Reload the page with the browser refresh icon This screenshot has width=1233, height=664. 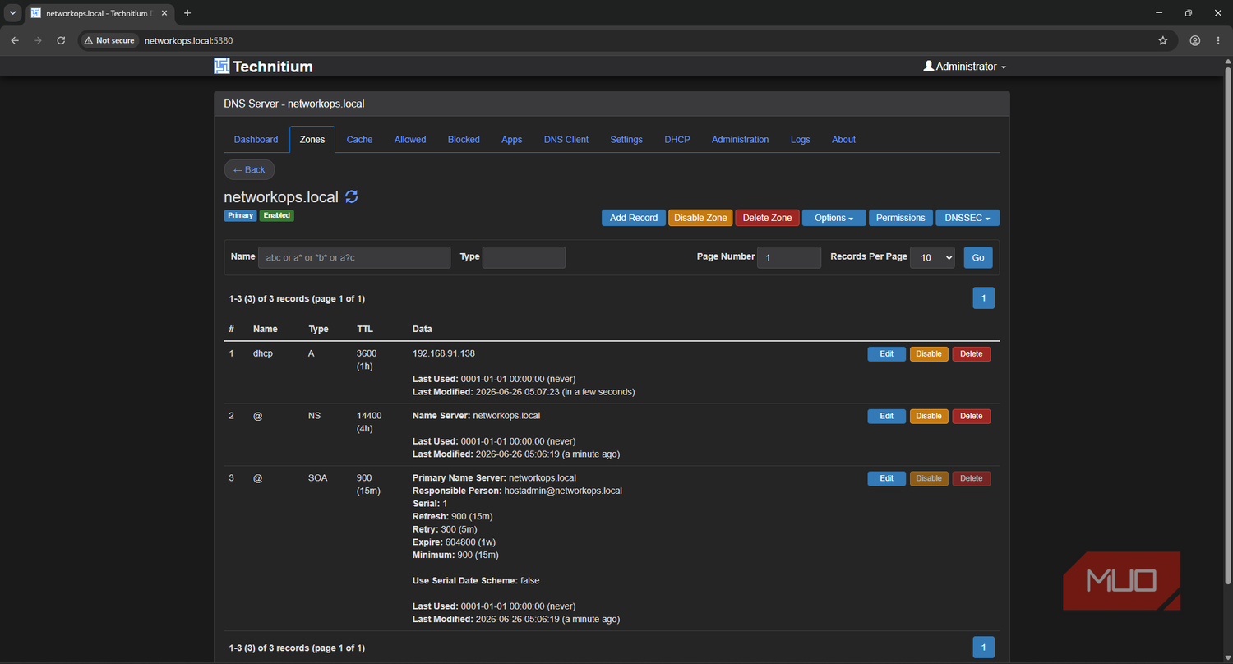click(x=61, y=40)
